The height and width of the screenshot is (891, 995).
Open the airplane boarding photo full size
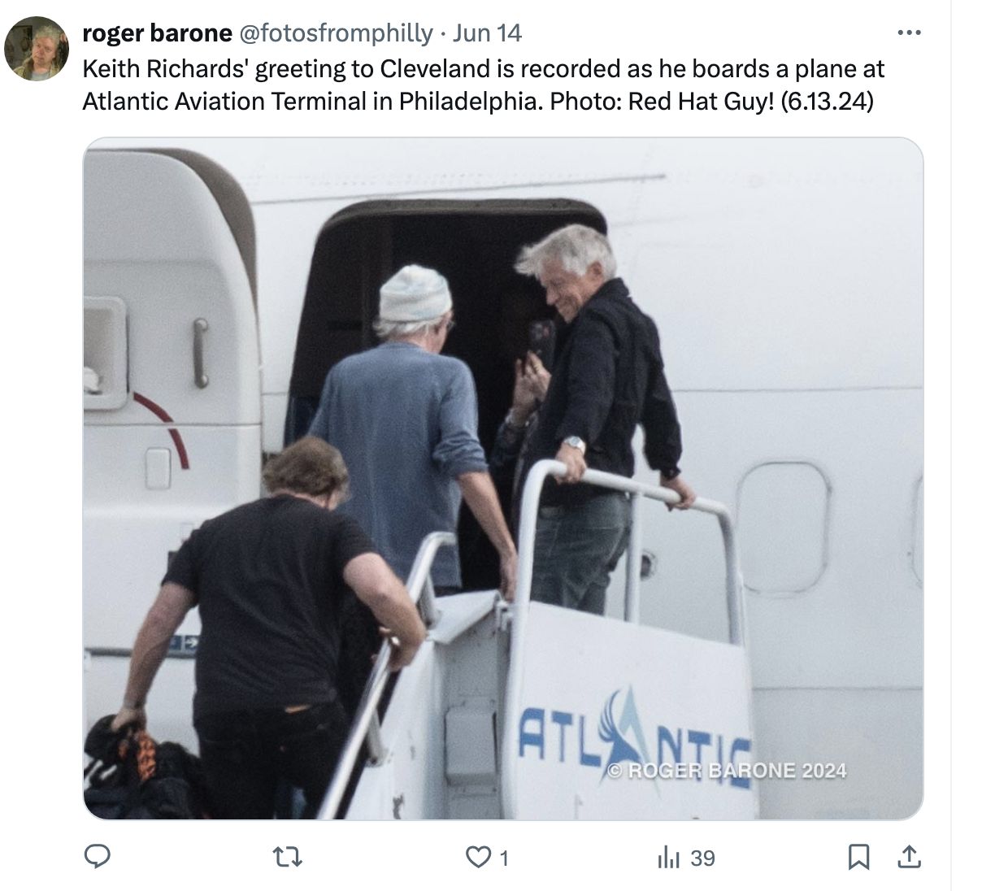pos(503,479)
